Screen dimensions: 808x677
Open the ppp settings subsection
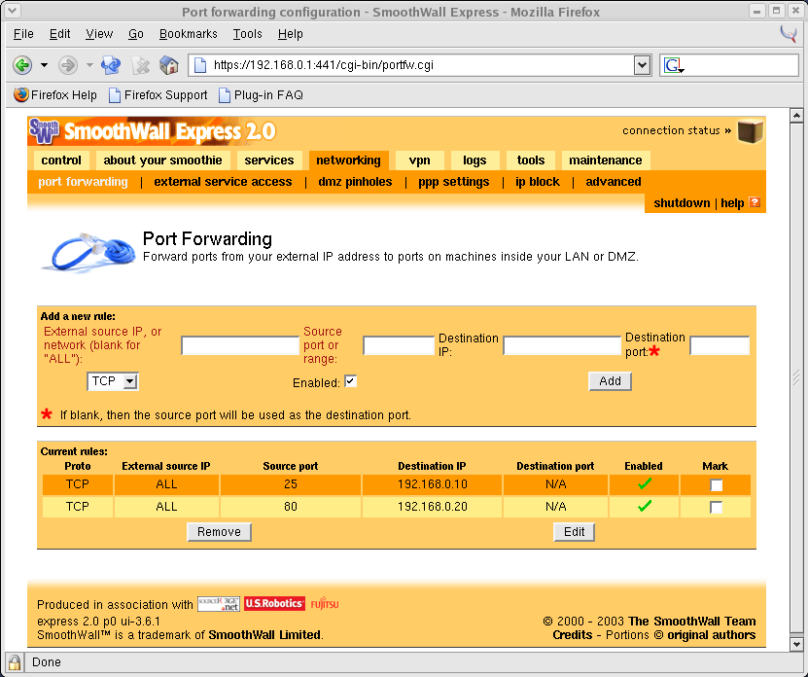tap(453, 182)
